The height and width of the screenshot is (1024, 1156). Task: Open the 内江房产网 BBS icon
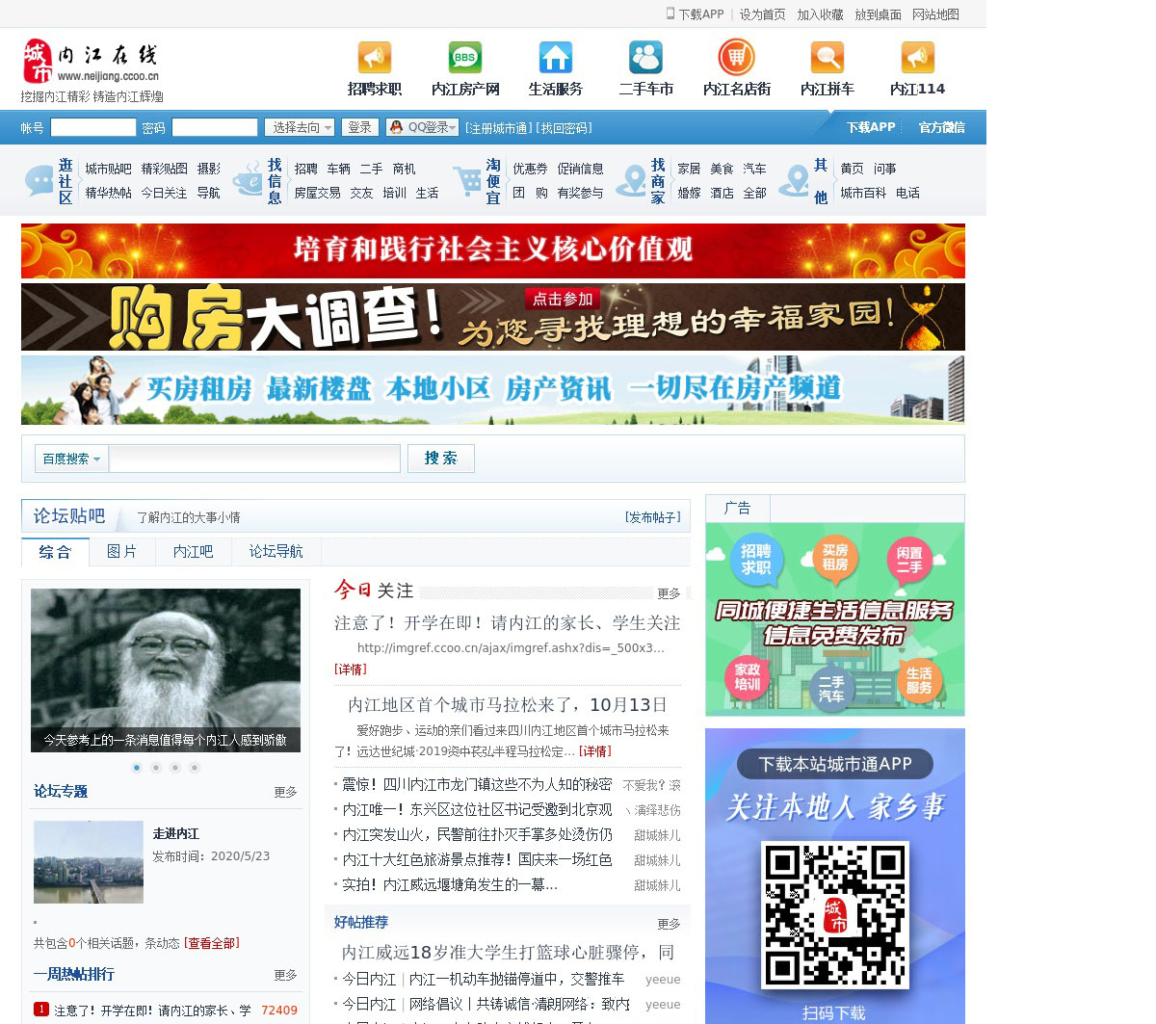coord(465,58)
